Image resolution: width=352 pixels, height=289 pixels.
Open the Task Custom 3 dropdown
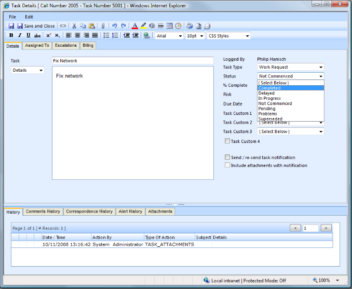(x=291, y=132)
